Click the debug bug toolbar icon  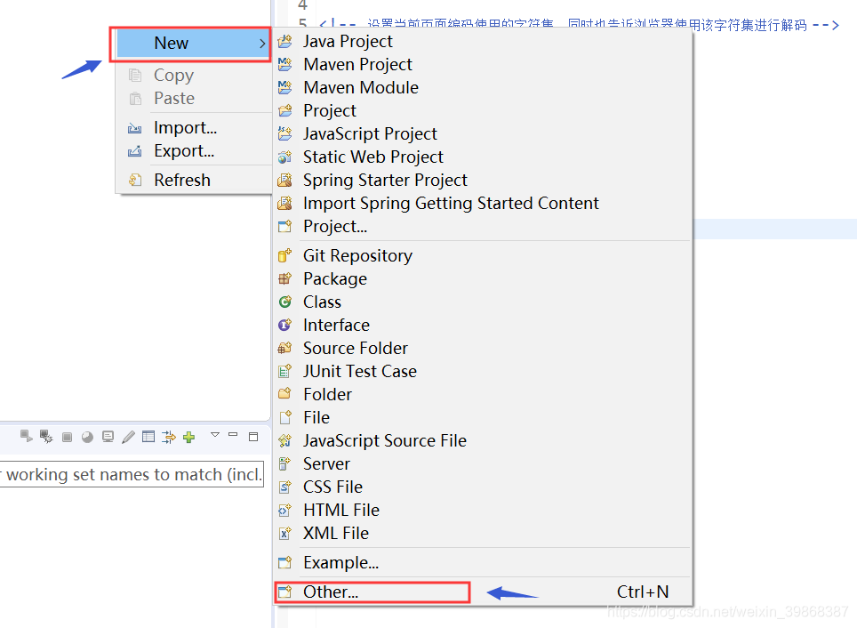click(46, 437)
